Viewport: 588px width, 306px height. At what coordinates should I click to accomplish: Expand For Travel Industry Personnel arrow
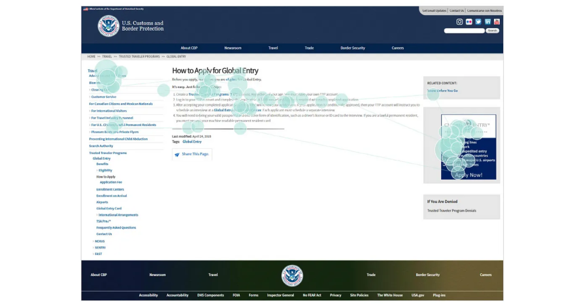coord(90,118)
